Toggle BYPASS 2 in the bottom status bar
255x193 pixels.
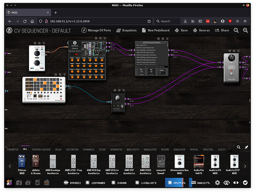point(72,183)
